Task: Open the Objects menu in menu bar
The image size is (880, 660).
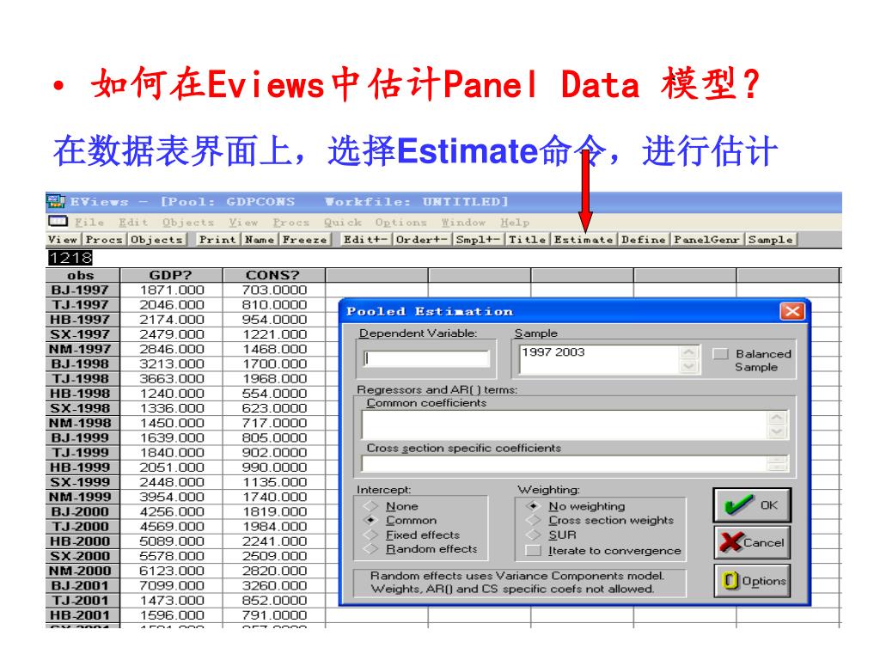Action: (x=188, y=223)
